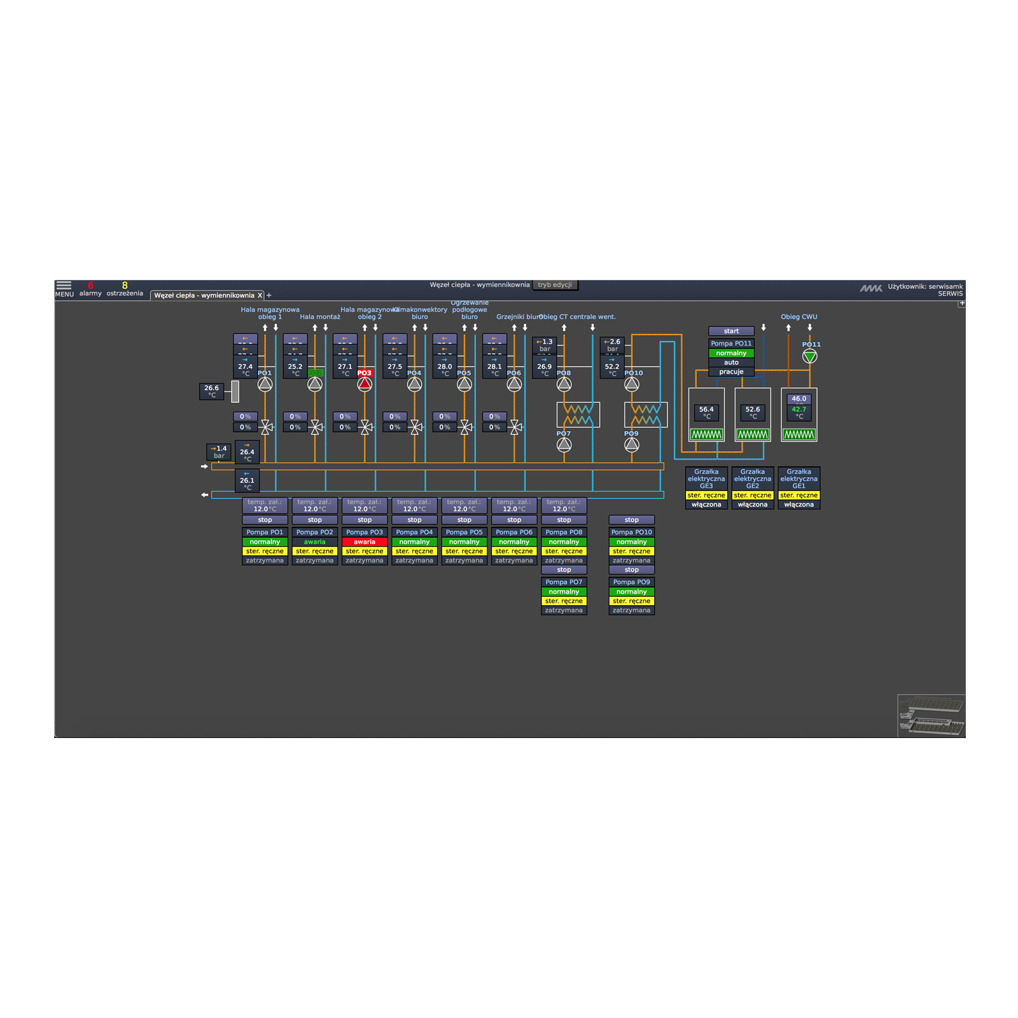Select pump PO7 symbol below heat exchanger
Viewport: 1018px width, 1018px height.
564,445
